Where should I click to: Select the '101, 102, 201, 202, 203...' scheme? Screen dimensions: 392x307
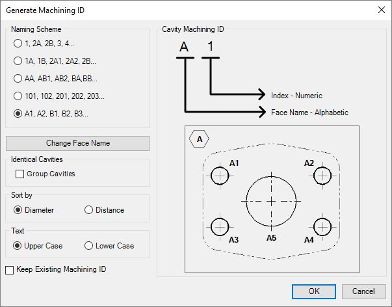point(18,96)
